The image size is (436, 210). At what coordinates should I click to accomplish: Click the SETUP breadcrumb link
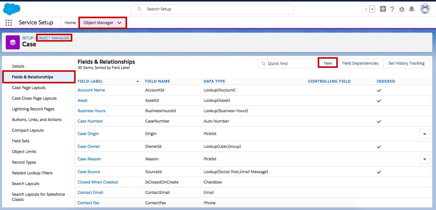[28, 38]
